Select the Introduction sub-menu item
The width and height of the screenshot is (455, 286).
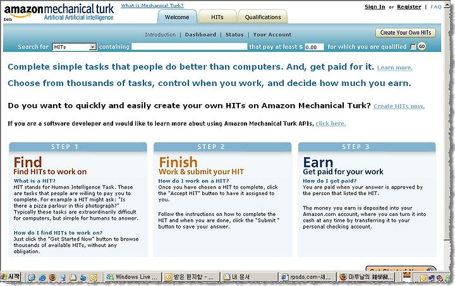[x=160, y=35]
